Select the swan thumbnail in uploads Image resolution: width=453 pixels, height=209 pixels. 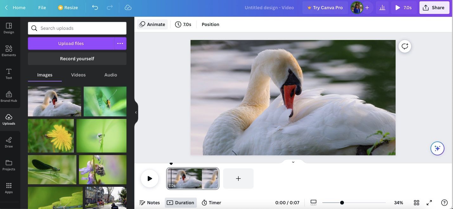[54, 101]
